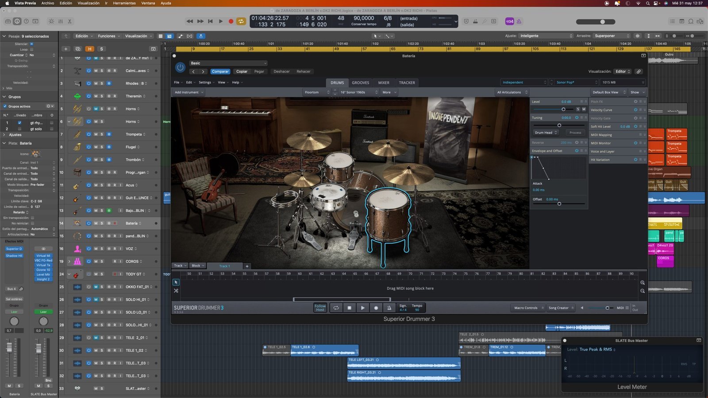Click the Comparar button
Viewport: 708px width, 398px height.
coord(220,72)
